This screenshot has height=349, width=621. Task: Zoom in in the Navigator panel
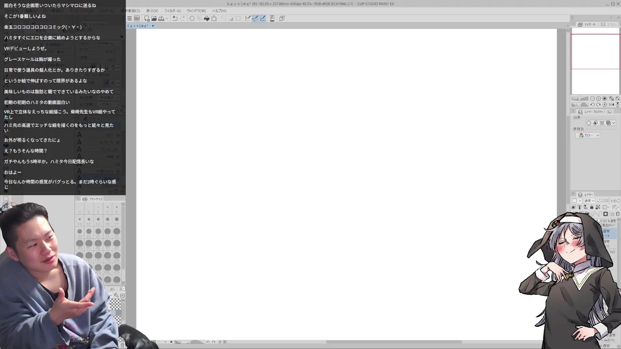(x=599, y=98)
